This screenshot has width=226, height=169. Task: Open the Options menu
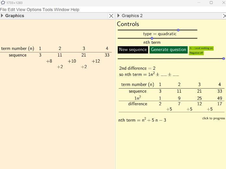[x=34, y=10]
